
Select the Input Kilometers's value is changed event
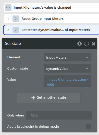coord(51,8)
